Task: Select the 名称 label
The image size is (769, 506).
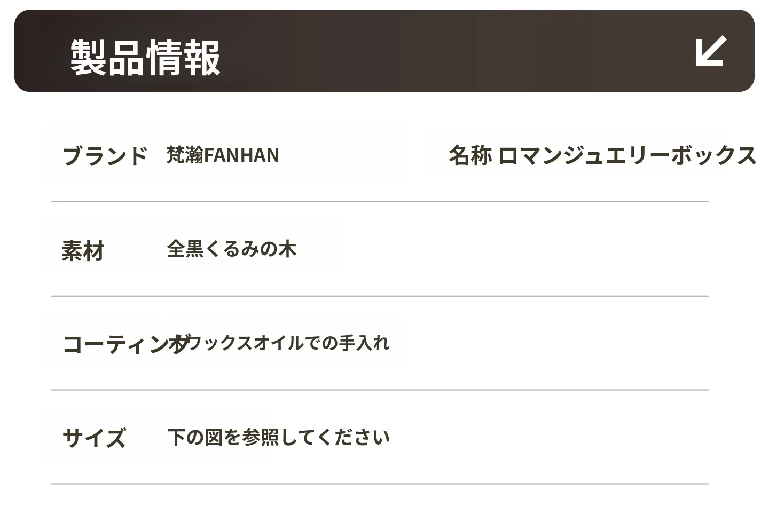Action: 470,155
